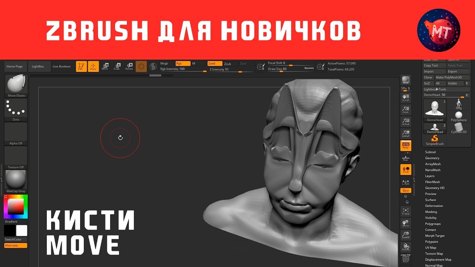Expand the Polygroups section
The width and height of the screenshot is (475, 267).
pos(432,224)
